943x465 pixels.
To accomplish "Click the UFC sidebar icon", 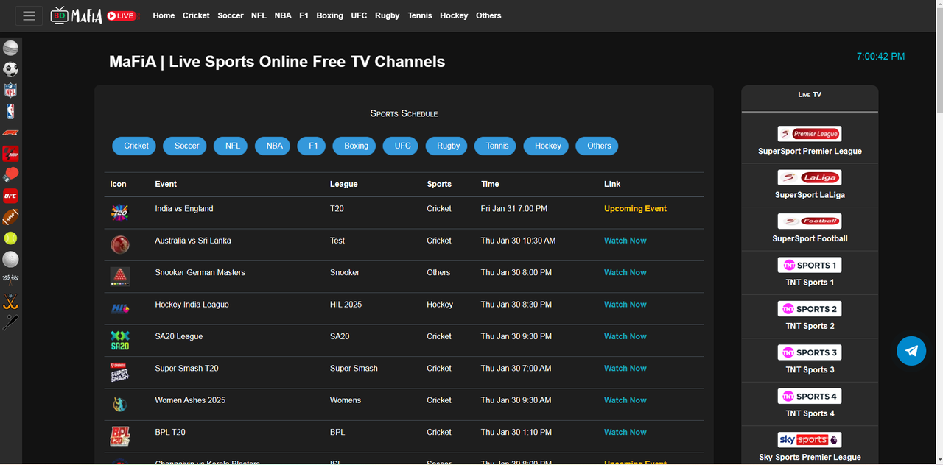I will tap(10, 196).
